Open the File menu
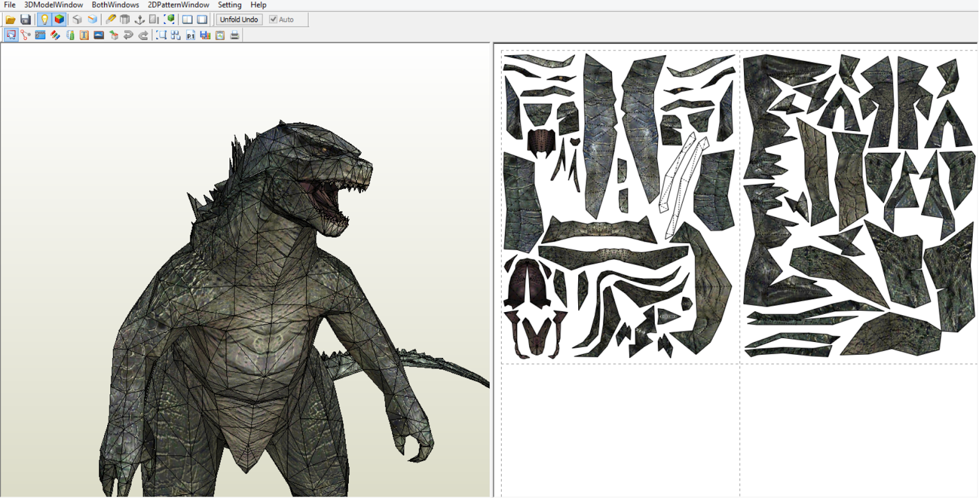Viewport: 979px width, 498px height. tap(10, 5)
